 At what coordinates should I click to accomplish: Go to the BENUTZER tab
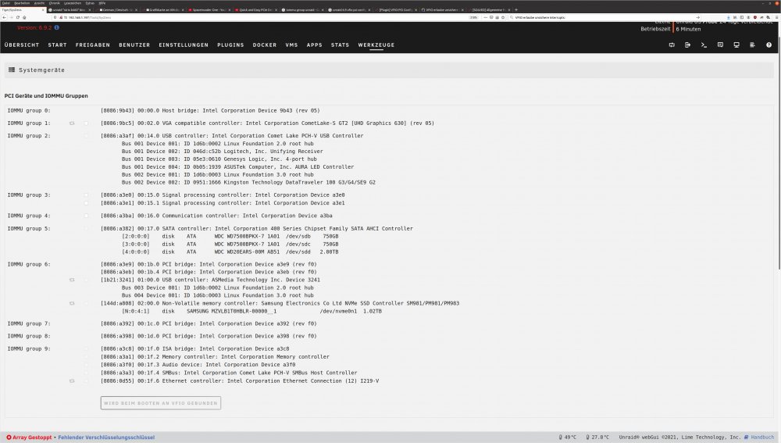tap(134, 45)
